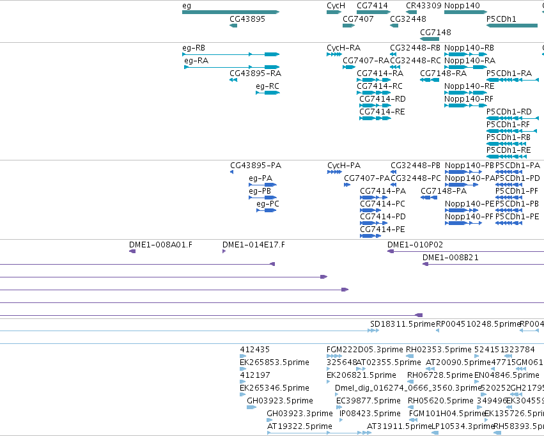Click the EC39877.5prime EST label
Image resolution: width=544 pixels, height=436 pixels.
click(x=368, y=401)
